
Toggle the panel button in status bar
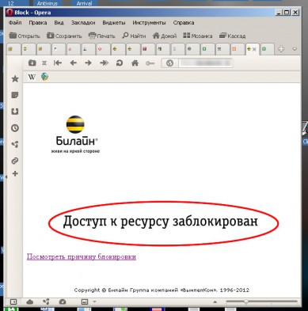[13, 302]
